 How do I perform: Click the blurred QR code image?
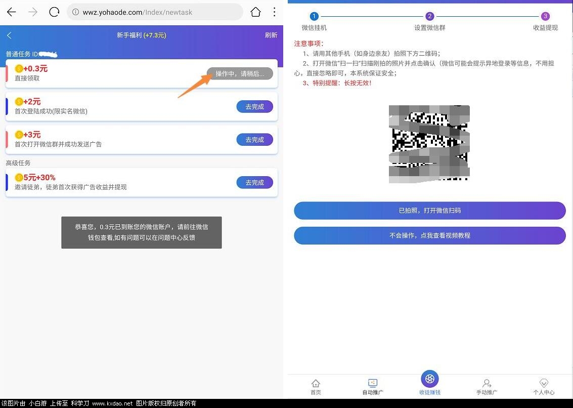(x=429, y=144)
